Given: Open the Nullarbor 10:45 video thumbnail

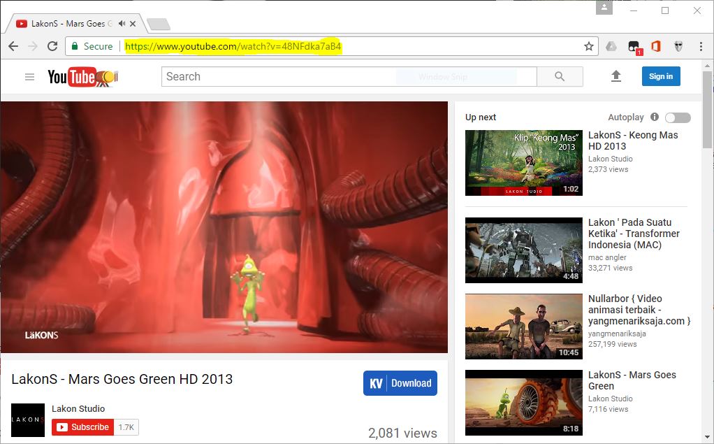Looking at the screenshot, I should coord(524,327).
